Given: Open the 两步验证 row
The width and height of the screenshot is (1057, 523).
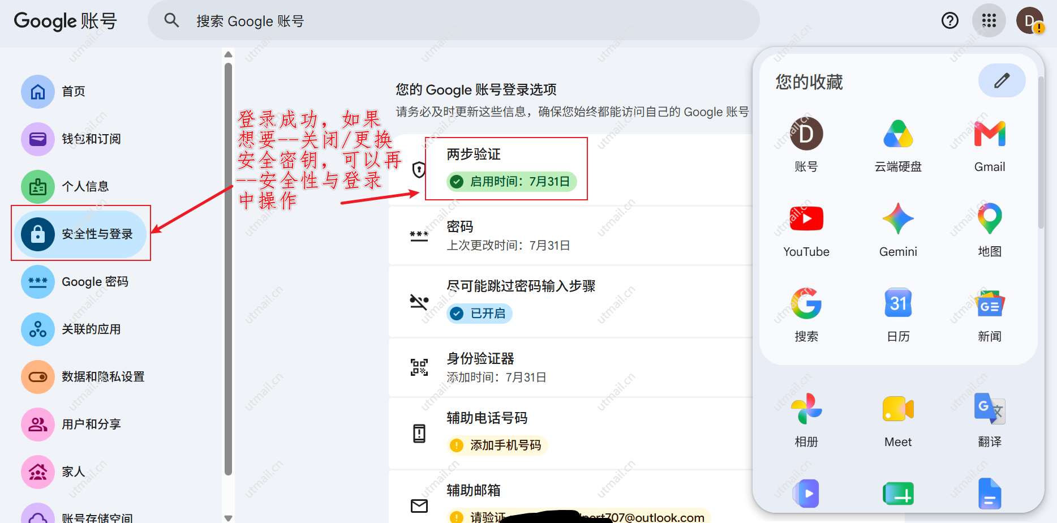Looking at the screenshot, I should [x=570, y=169].
